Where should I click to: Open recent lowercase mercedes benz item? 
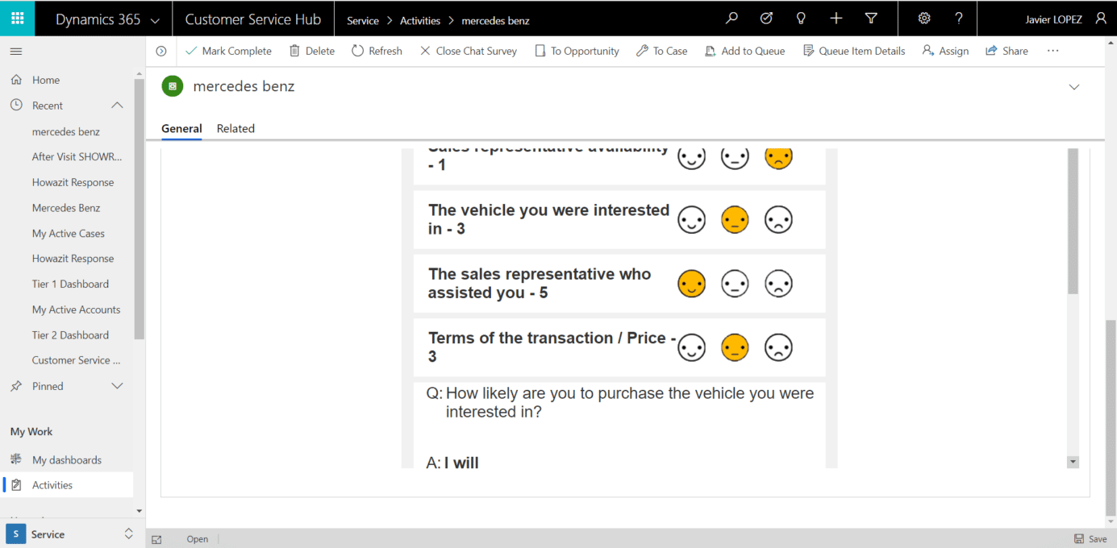66,131
